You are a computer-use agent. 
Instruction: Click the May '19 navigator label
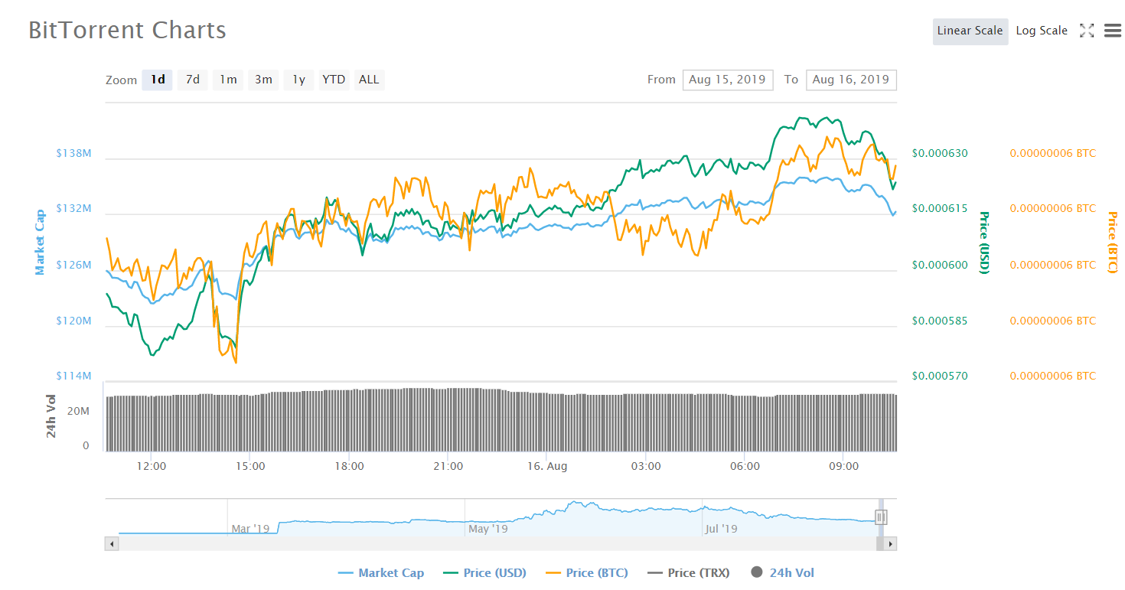pyautogui.click(x=488, y=529)
